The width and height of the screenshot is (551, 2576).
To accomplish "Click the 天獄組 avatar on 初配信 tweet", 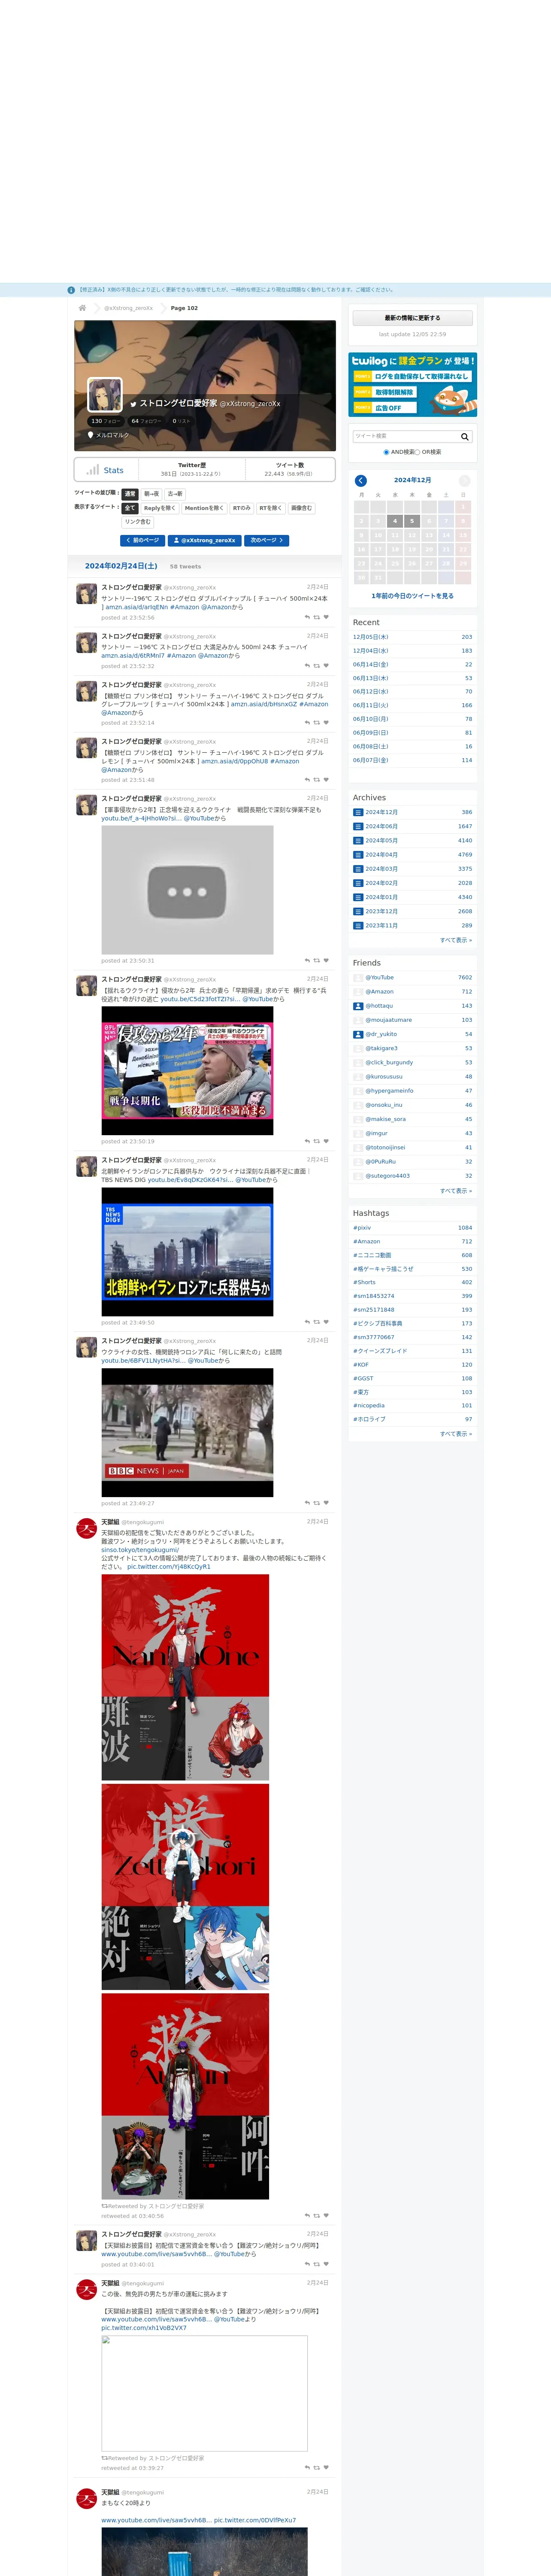I will click(87, 1527).
